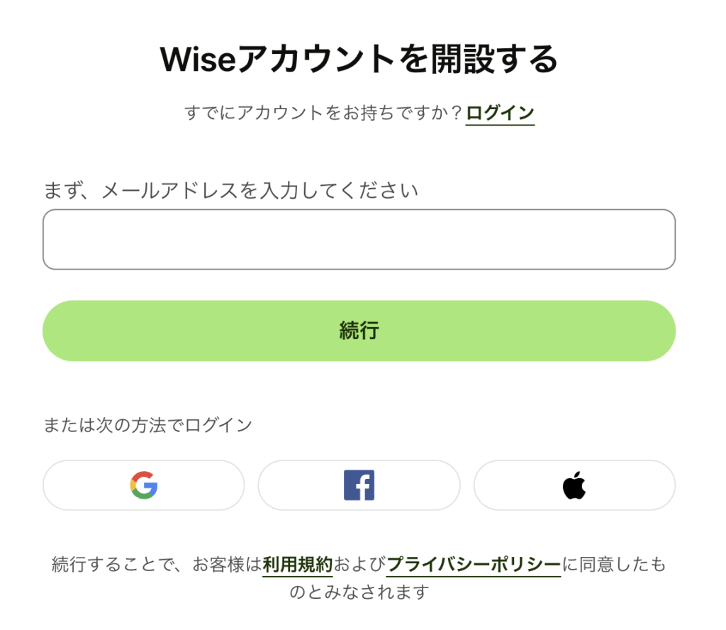
Task: Click the 続行することで agreement text
Action: click(x=114, y=565)
